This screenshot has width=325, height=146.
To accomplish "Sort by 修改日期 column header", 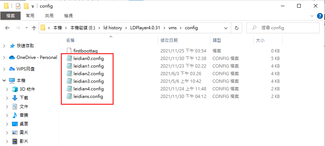I will pyautogui.click(x=169, y=40).
